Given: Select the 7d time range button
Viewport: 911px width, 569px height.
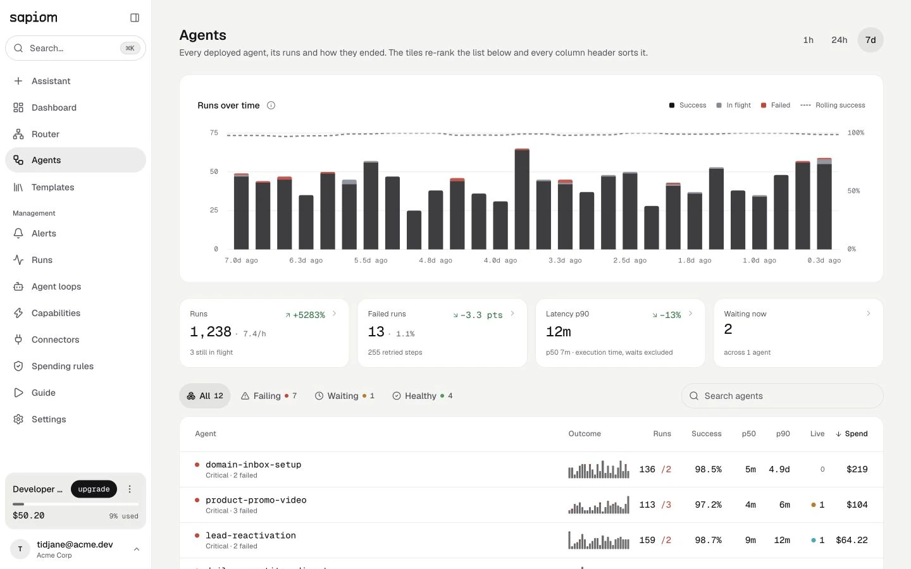Looking at the screenshot, I should pos(871,40).
